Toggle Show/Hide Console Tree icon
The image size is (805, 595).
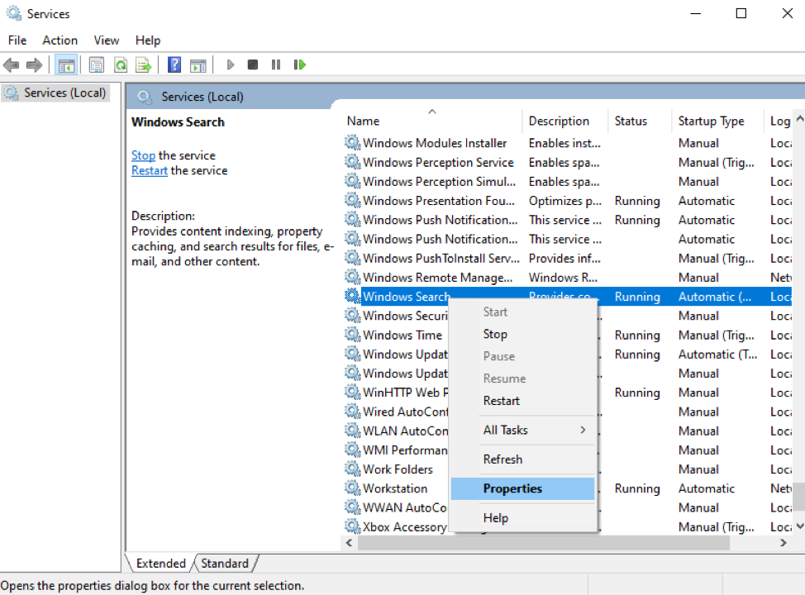point(66,64)
